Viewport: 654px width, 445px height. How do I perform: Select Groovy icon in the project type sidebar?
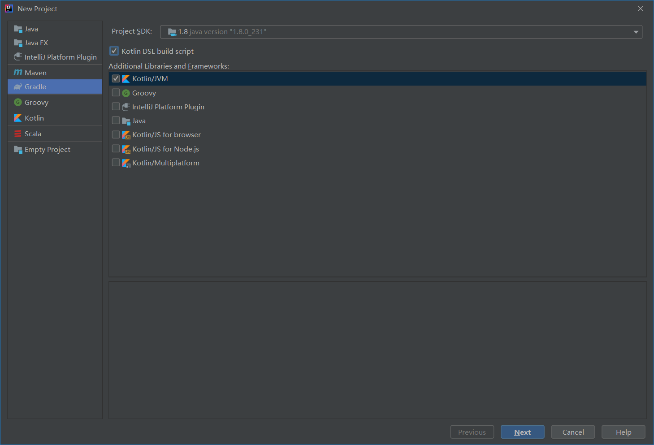point(18,102)
